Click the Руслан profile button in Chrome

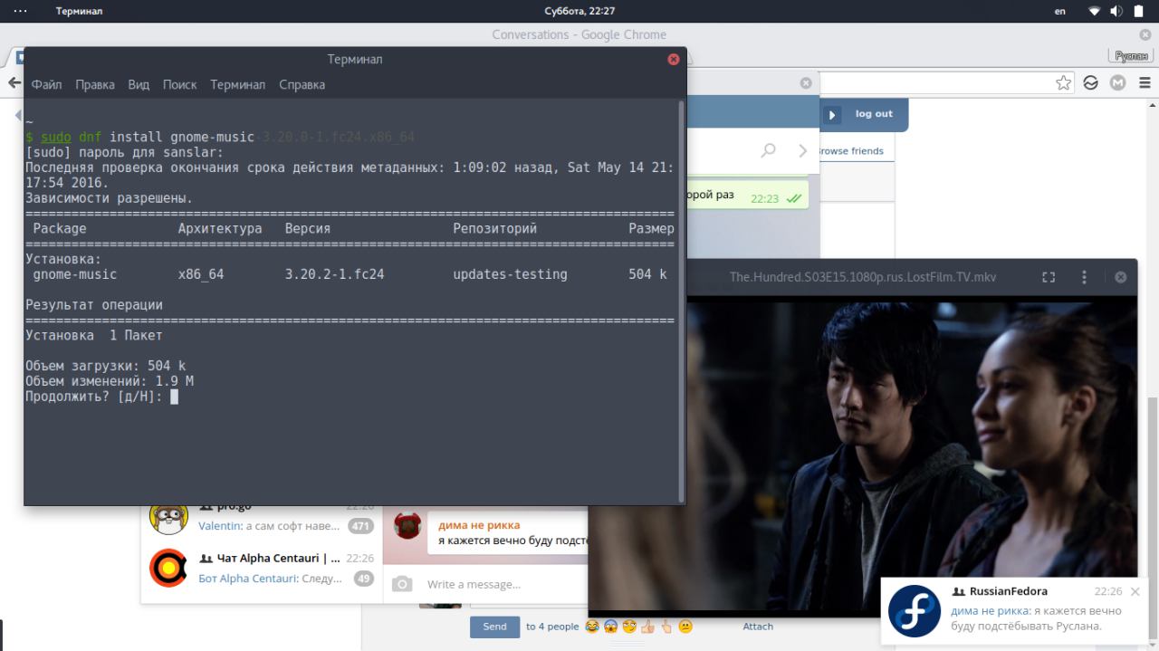1132,56
